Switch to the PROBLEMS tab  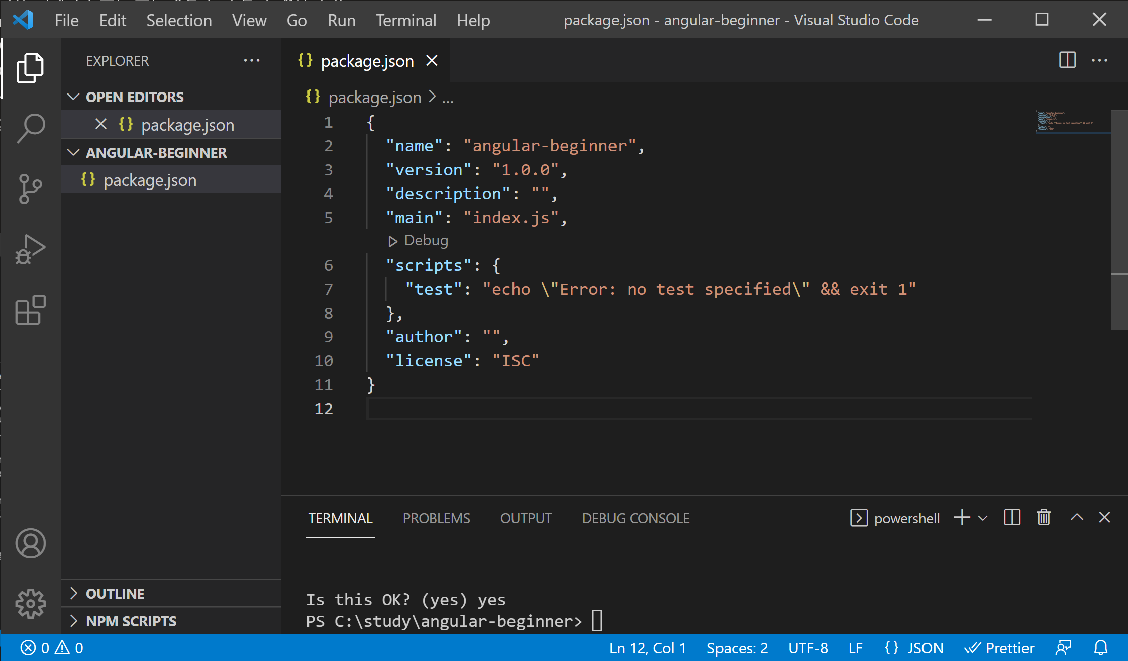point(436,518)
